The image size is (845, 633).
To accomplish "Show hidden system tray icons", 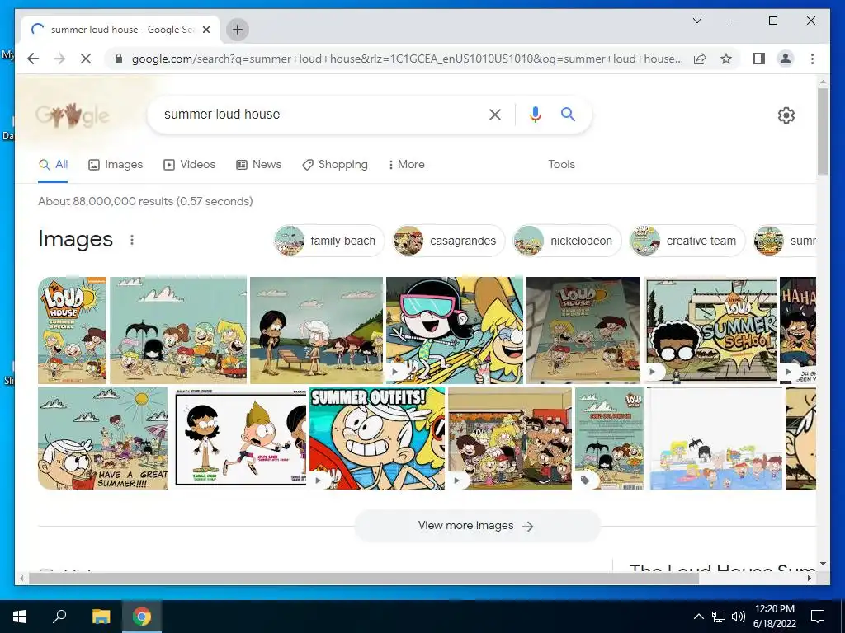I will 698,617.
